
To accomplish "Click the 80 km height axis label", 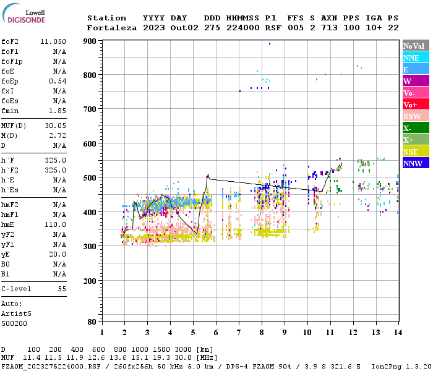I will pos(92,322).
